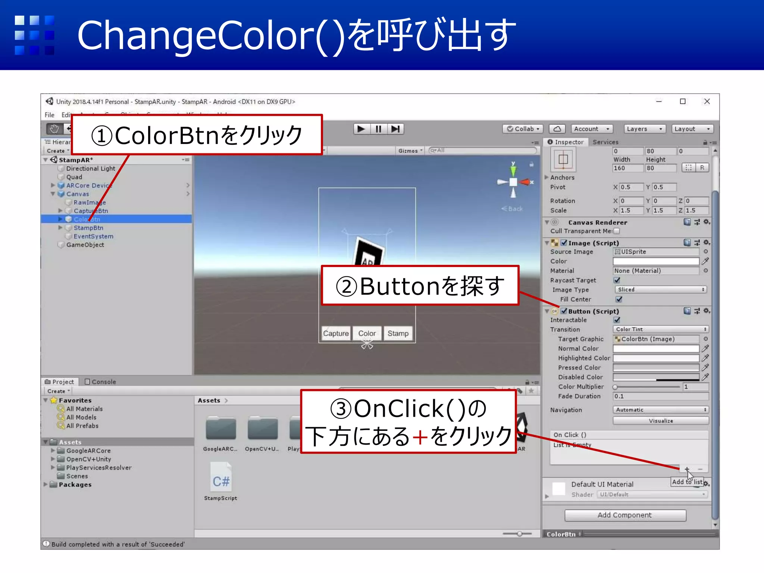This screenshot has width=764, height=573.
Task: Open Button (Script) help book icon
Action: click(x=687, y=311)
